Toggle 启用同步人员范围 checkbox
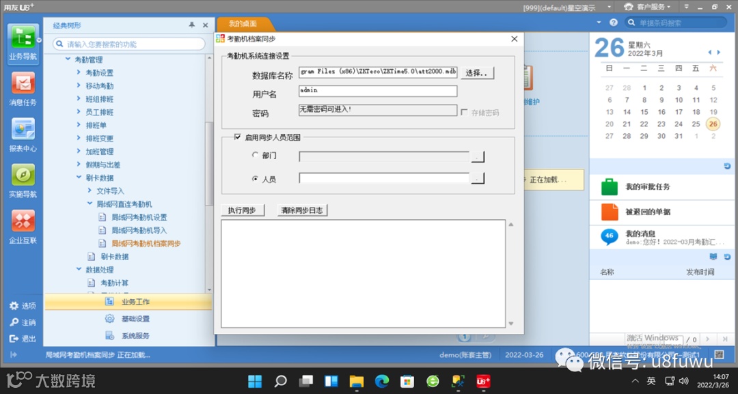This screenshot has height=394, width=738. point(237,137)
